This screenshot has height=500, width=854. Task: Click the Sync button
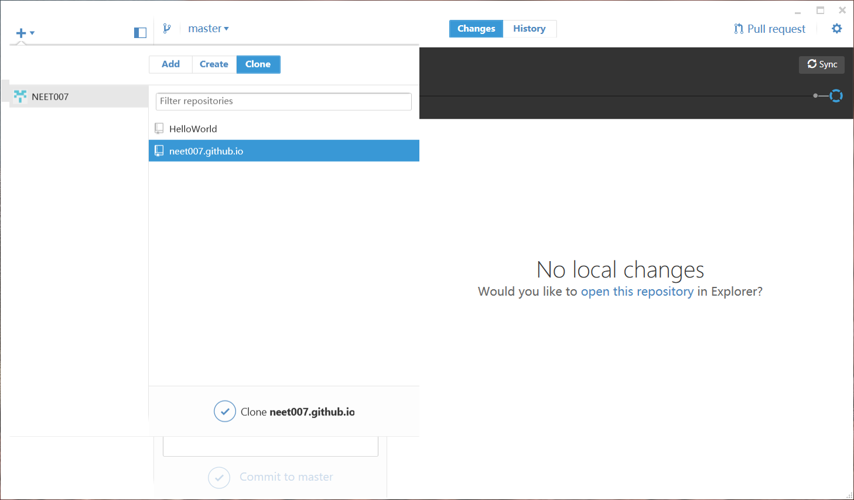822,64
